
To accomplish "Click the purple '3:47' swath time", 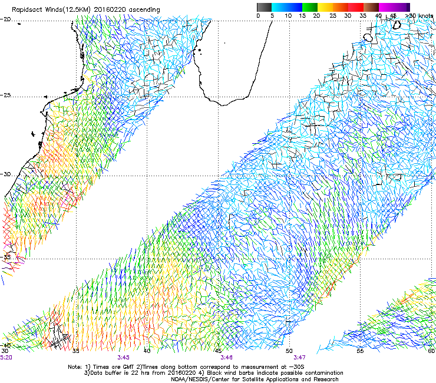I will click(x=299, y=358).
